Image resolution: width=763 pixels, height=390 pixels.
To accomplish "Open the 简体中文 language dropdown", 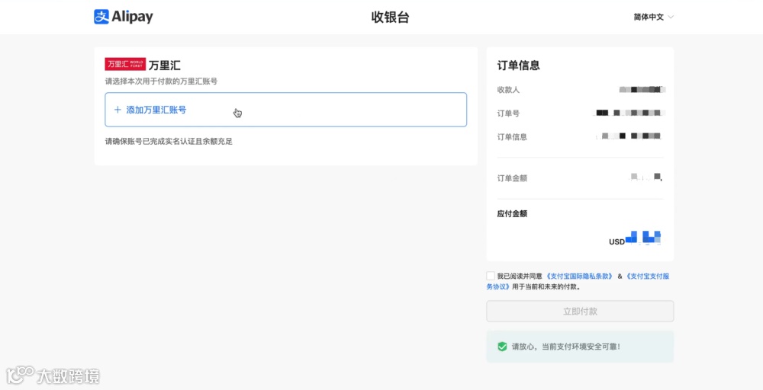I will [654, 17].
